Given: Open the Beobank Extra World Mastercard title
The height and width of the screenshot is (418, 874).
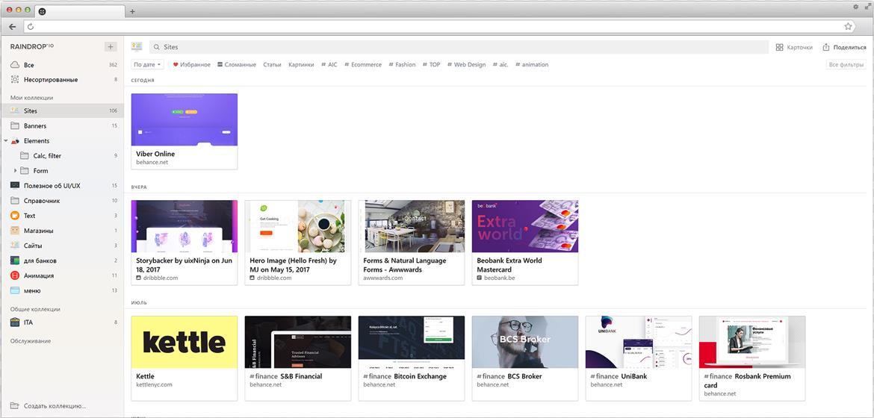Looking at the screenshot, I should click(x=509, y=265).
